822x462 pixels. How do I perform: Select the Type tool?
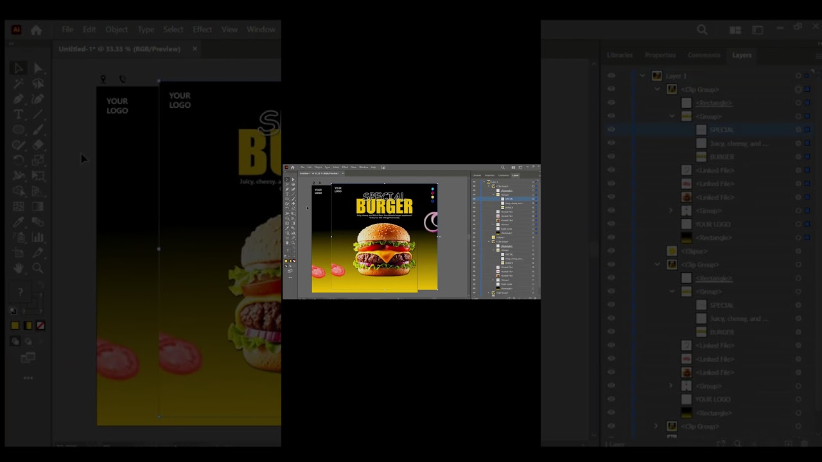[19, 114]
